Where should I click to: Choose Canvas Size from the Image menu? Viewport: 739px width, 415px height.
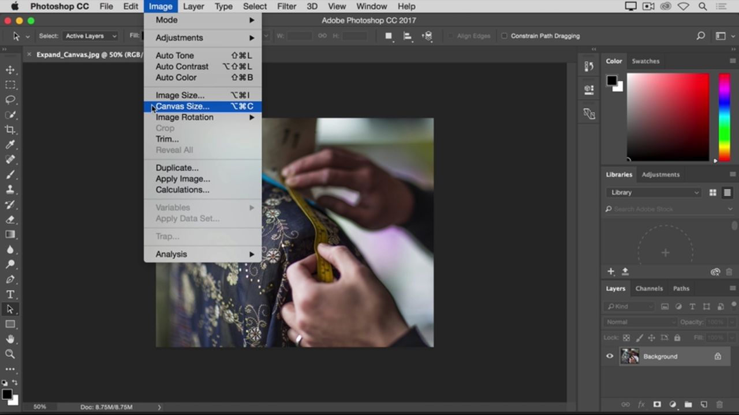[x=182, y=106]
